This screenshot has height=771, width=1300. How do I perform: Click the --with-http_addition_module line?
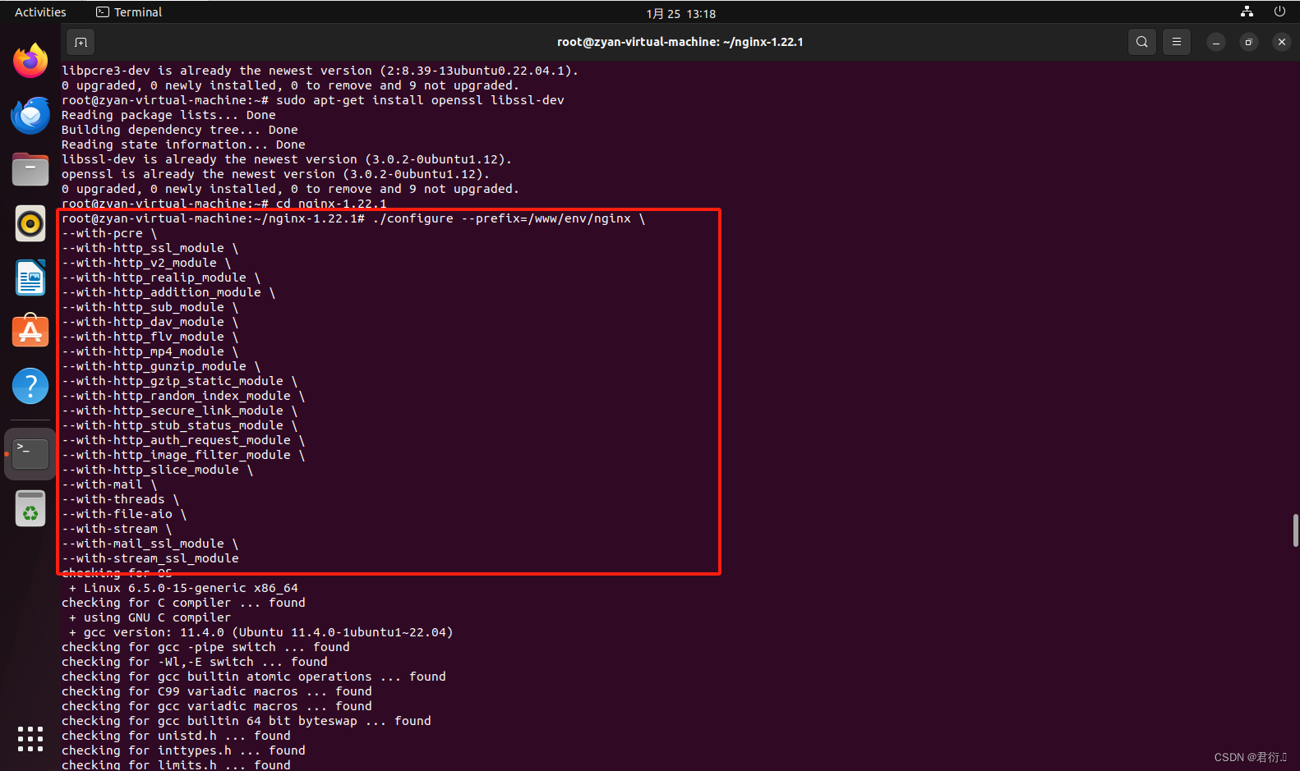pyautogui.click(x=168, y=292)
